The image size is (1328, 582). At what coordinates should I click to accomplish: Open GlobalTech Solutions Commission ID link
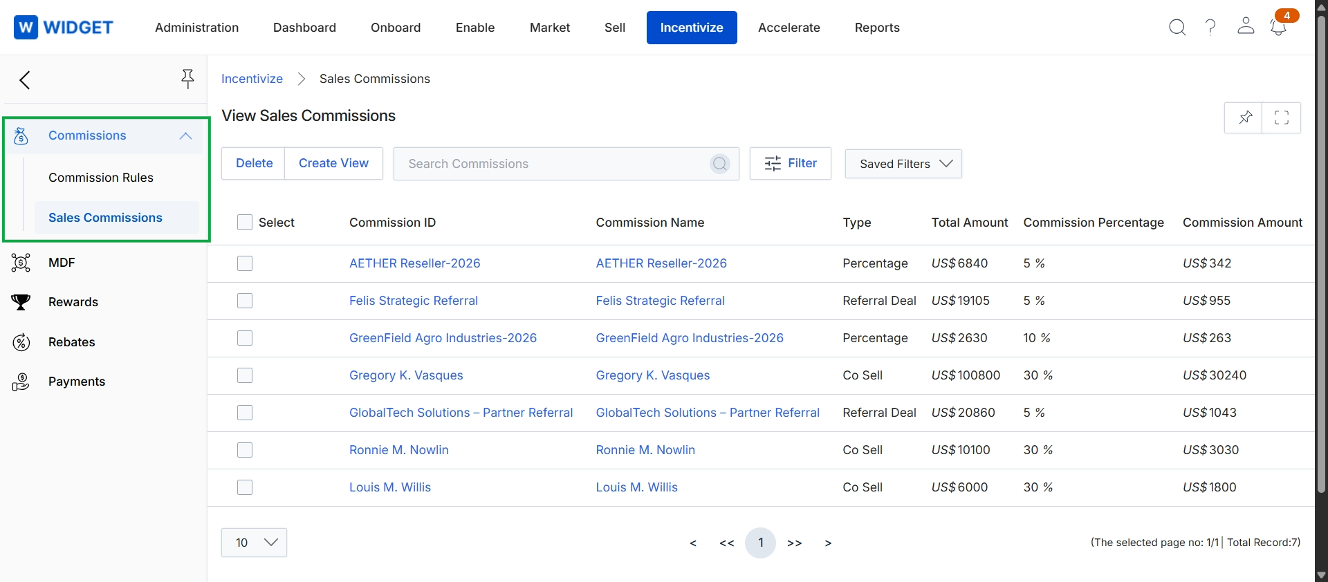(461, 413)
